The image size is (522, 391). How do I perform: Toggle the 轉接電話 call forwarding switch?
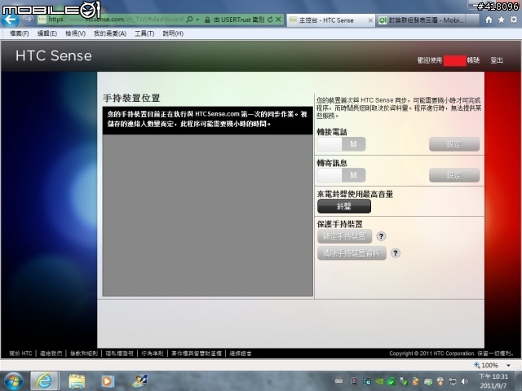click(x=341, y=144)
